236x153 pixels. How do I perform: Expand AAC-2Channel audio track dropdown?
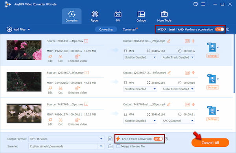pos(178,121)
